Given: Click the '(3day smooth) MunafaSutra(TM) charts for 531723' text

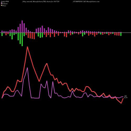Looking at the screenshot, I should click(x=41, y=2).
